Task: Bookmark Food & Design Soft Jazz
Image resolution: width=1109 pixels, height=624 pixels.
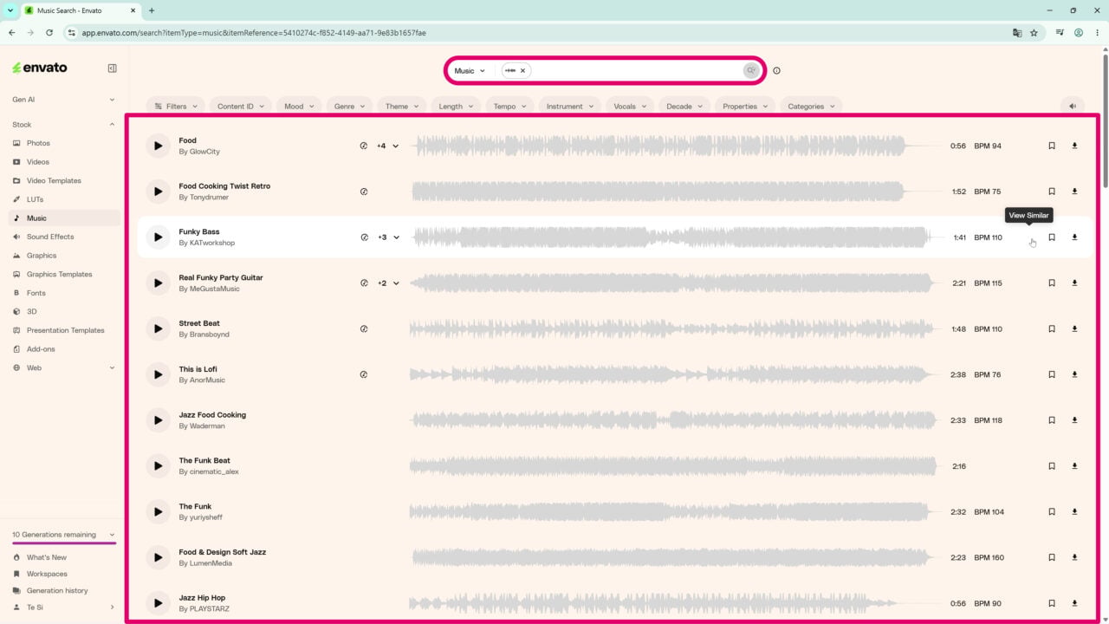Action: tap(1052, 557)
